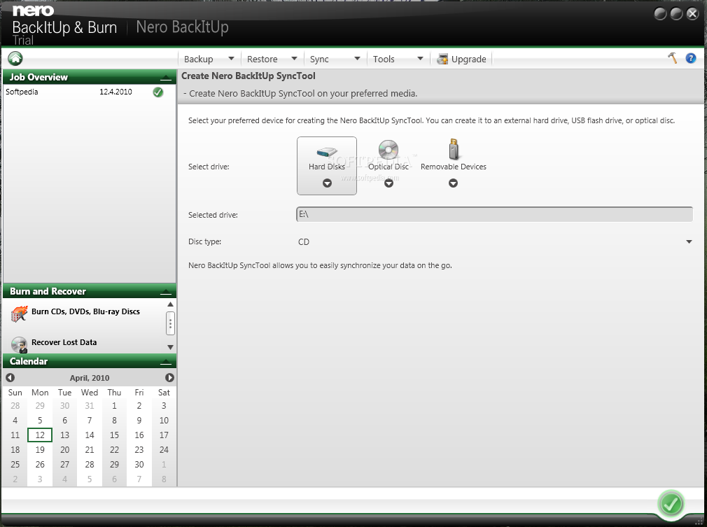Confirm with the green checkmark button
707x527 pixels.
point(671,504)
